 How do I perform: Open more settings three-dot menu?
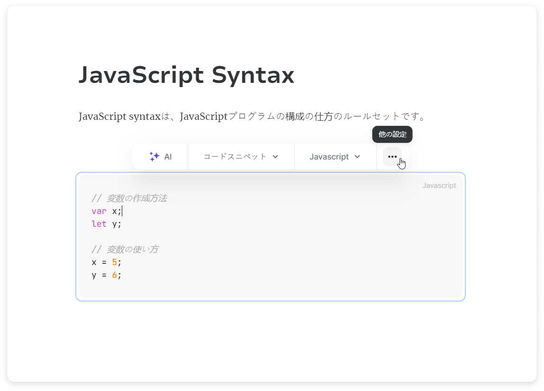pos(392,157)
